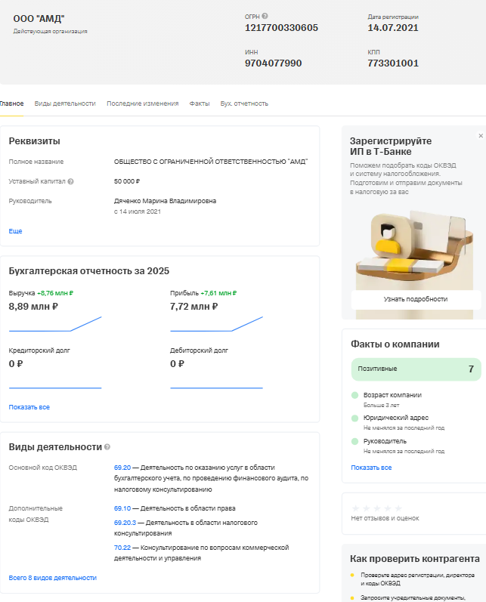486x602 pixels.
Task: Open the Последние изменения tab
Action: coord(143,103)
